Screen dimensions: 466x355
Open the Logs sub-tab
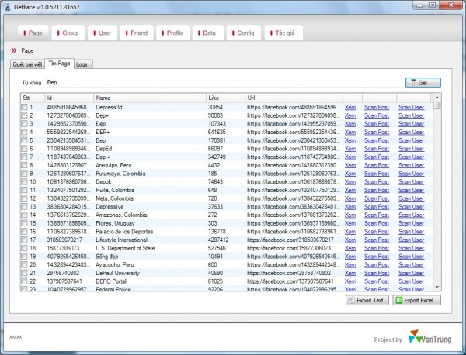(x=82, y=64)
